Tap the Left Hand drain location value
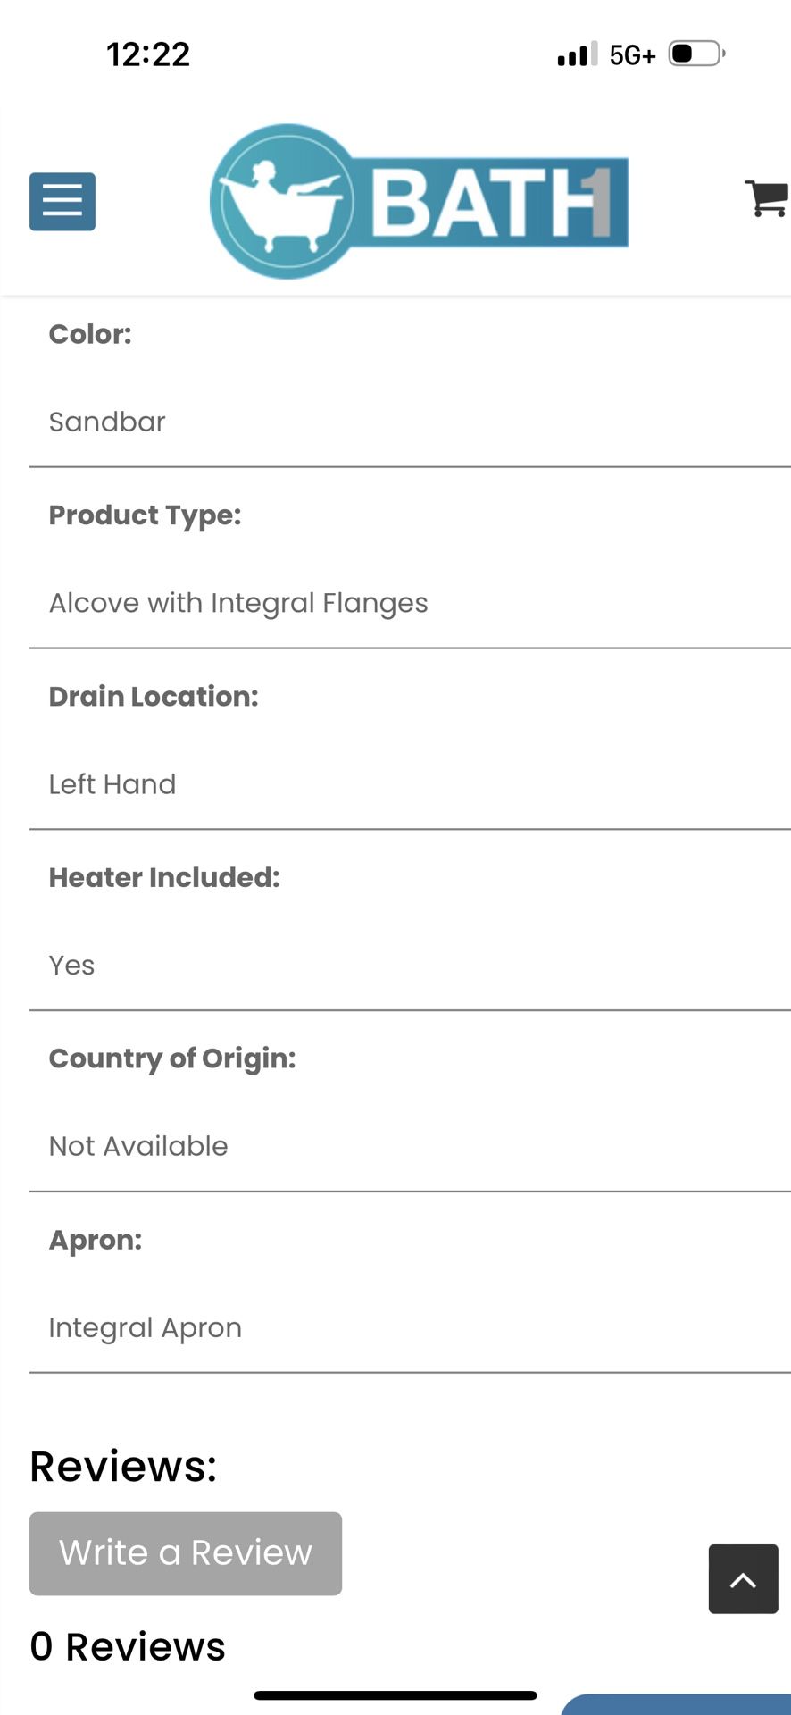This screenshot has height=1715, width=791. coord(112,784)
